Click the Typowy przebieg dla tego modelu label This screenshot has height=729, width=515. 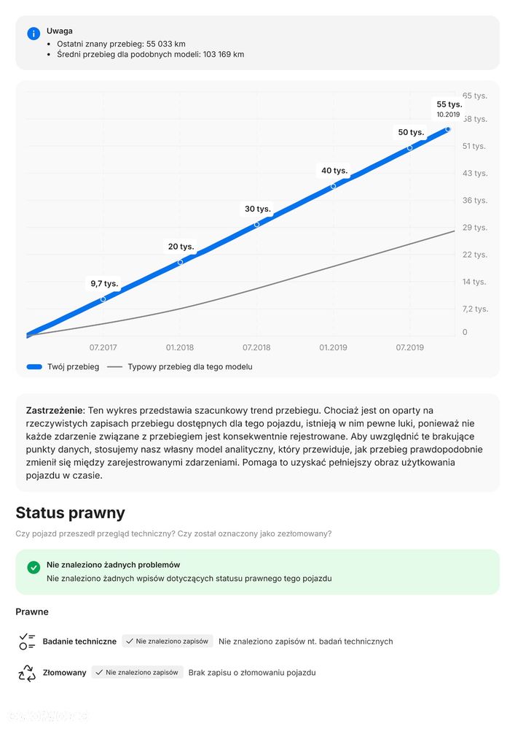190,367
